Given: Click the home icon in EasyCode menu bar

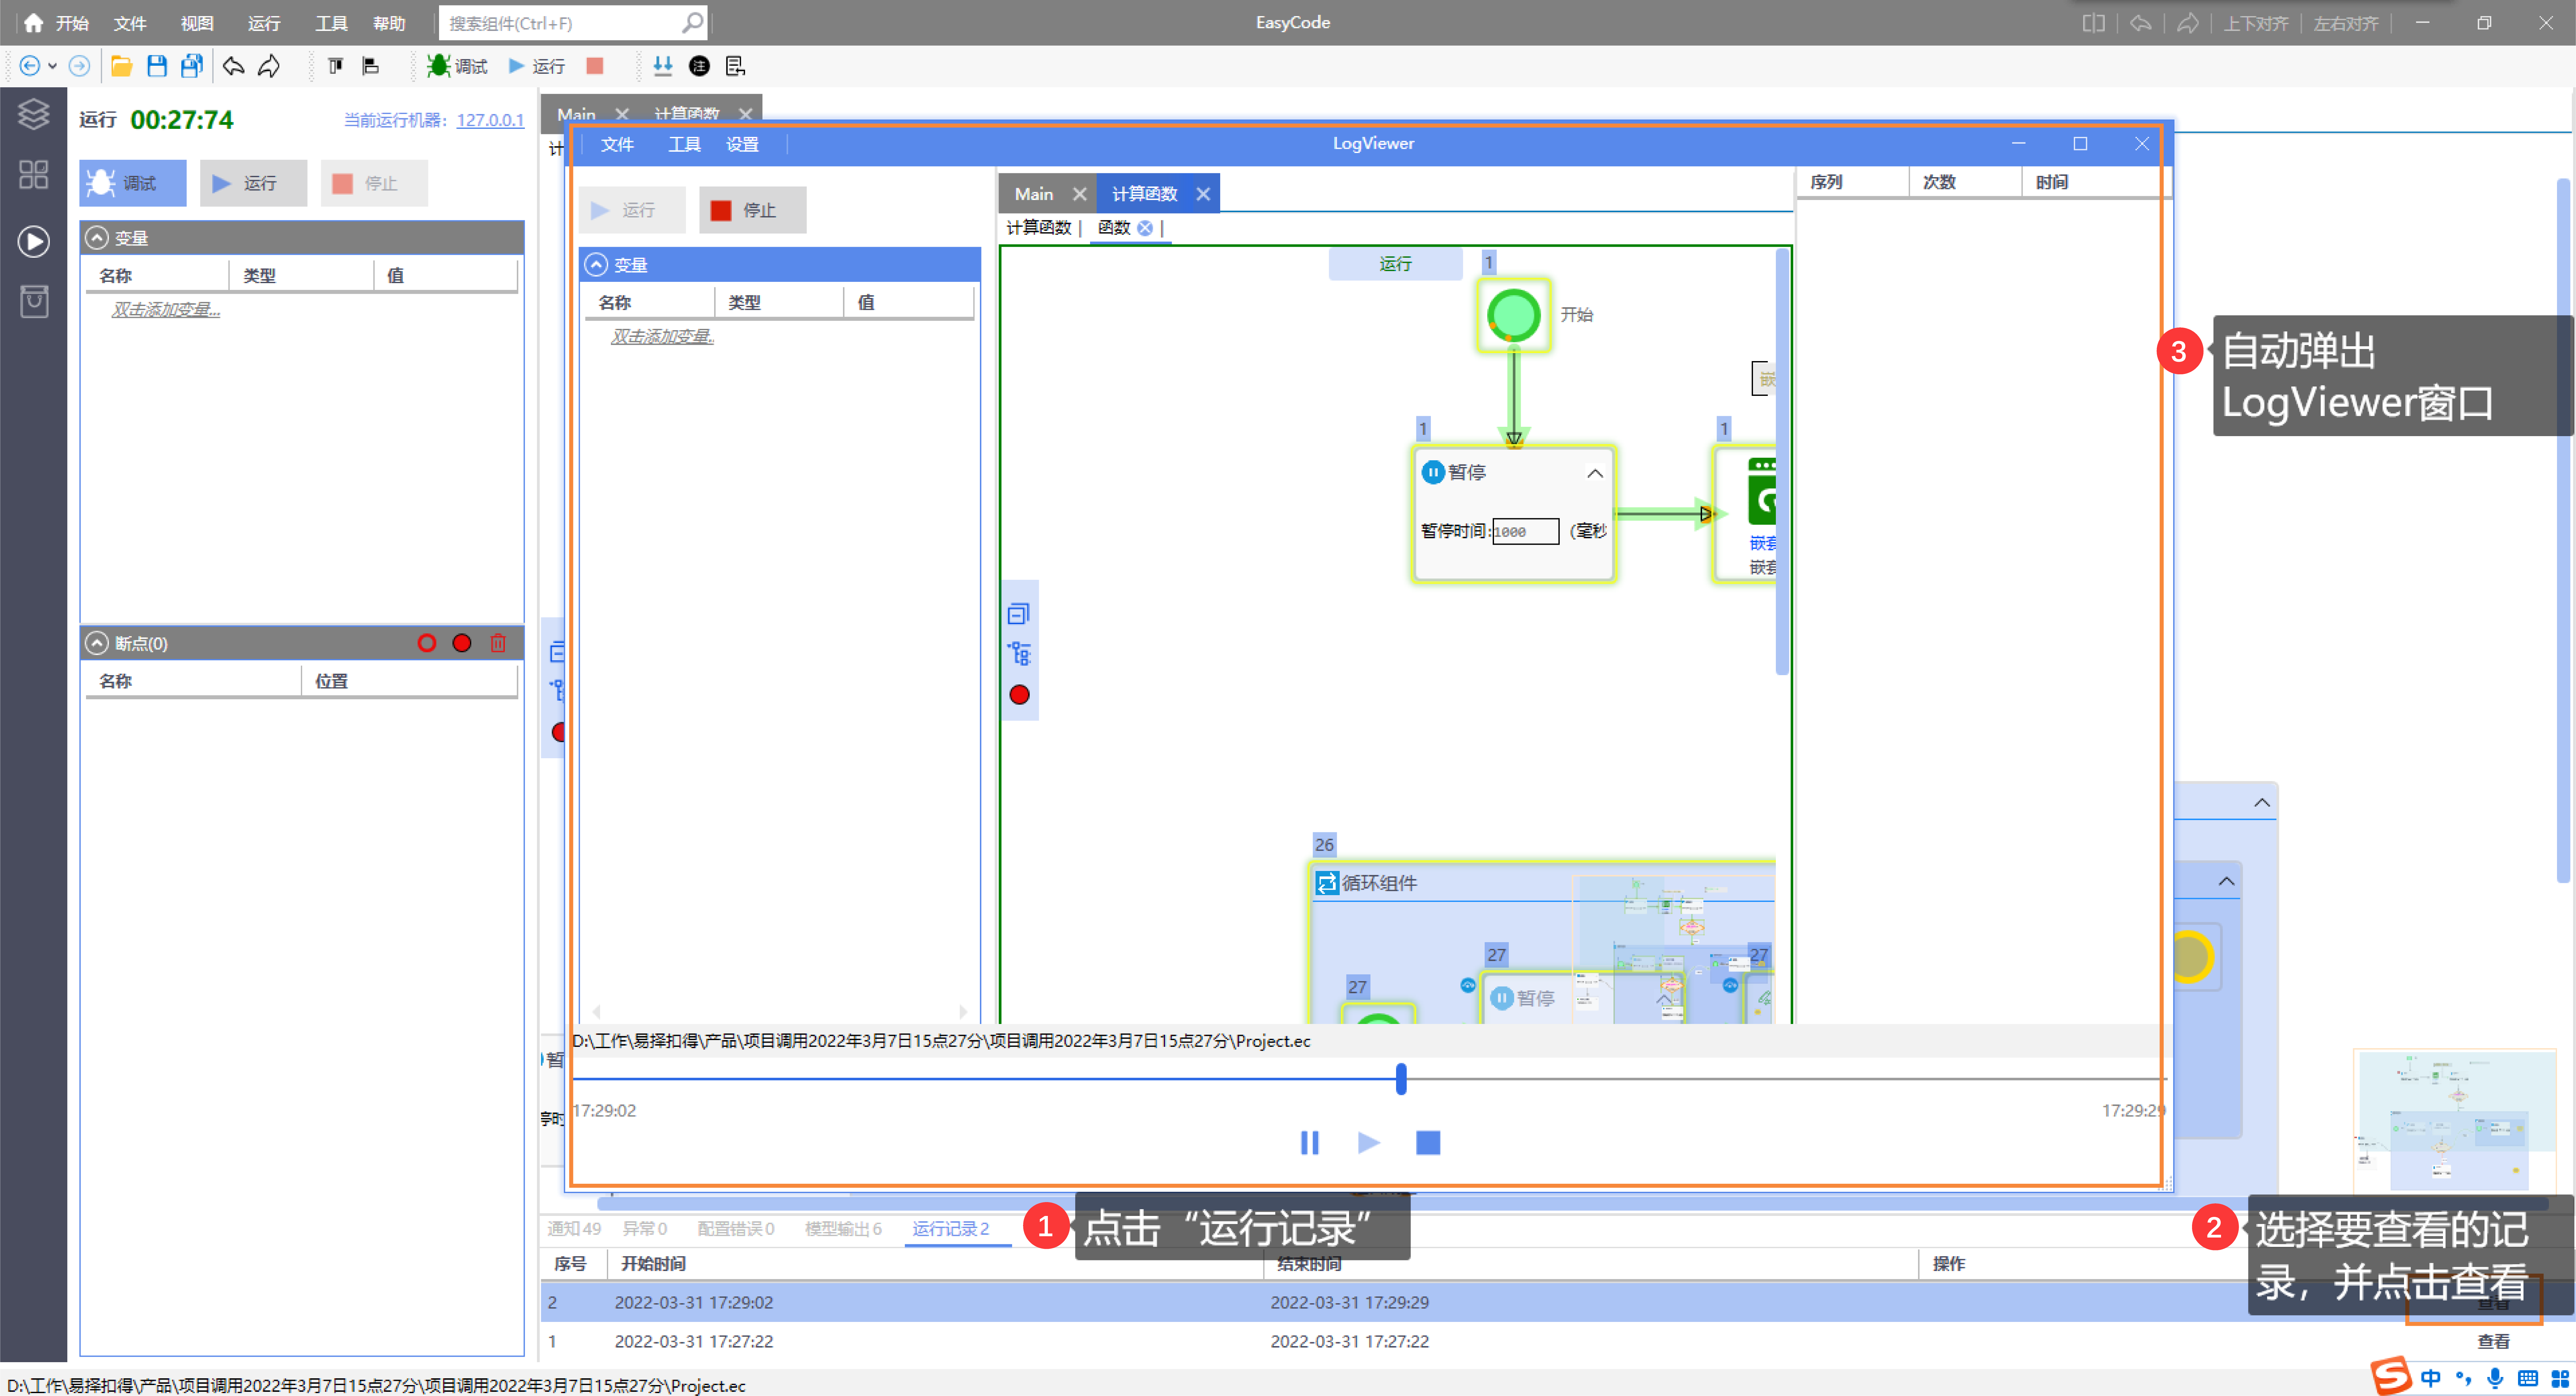Looking at the screenshot, I should [33, 23].
